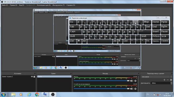Open the desktop playback device gear settings
The image size is (174, 97).
pyautogui.click(x=135, y=89)
